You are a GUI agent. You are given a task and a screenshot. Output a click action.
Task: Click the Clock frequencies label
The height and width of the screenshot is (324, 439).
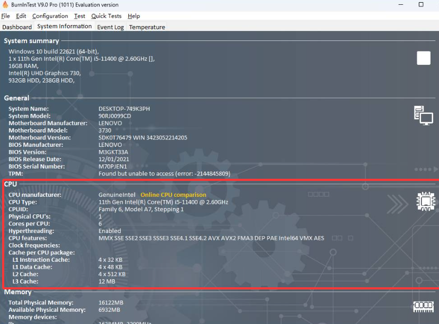[x=34, y=245]
